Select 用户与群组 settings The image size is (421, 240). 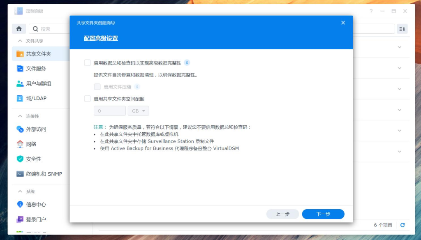coord(38,83)
